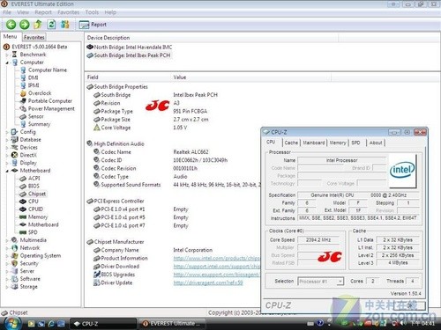Activate CPU-Z taskbar button
Screen dimensions: 441x330
[x=103, y=324]
